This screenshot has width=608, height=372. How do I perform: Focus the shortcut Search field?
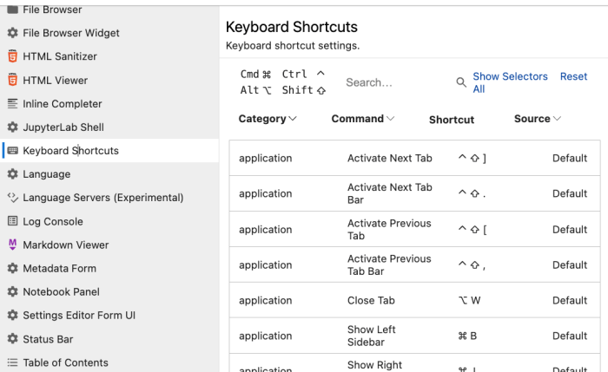point(395,82)
